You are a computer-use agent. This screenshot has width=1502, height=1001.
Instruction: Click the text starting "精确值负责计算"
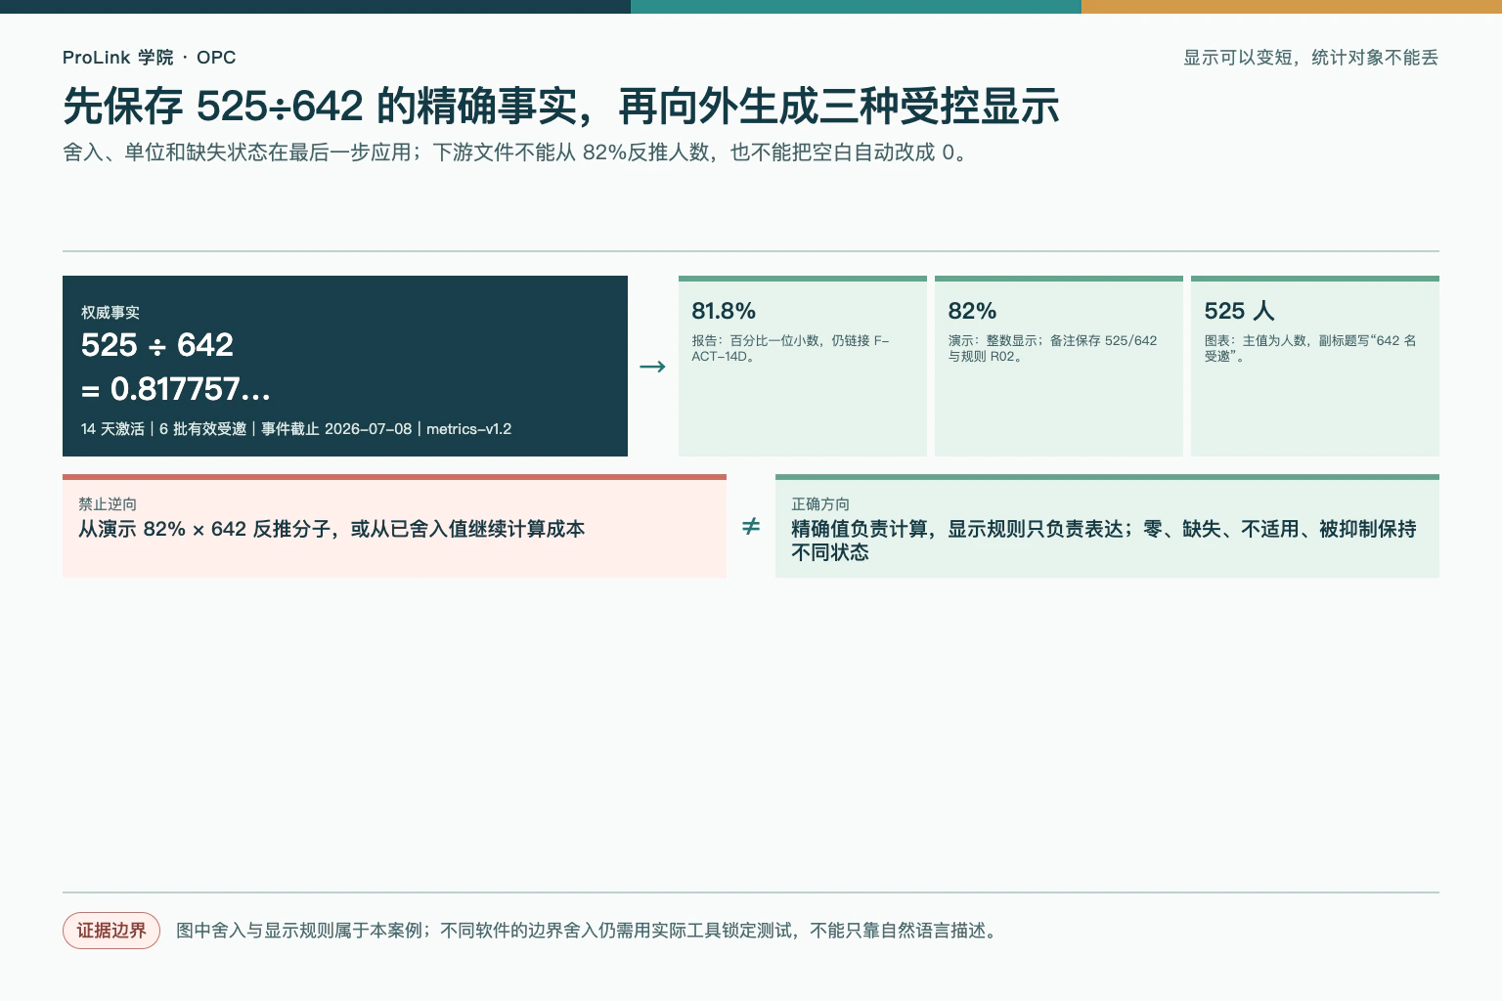(x=1104, y=541)
